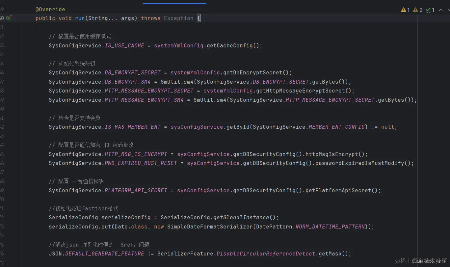Image resolution: width=450 pixels, height=267 pixels.
Task: Click DisableCircularReferenceDetect enum value
Action: pyautogui.click(x=266, y=254)
